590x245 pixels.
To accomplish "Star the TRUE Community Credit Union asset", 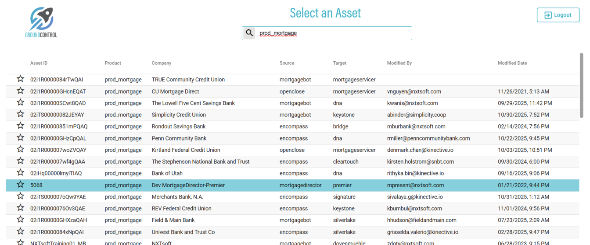I will (20, 79).
